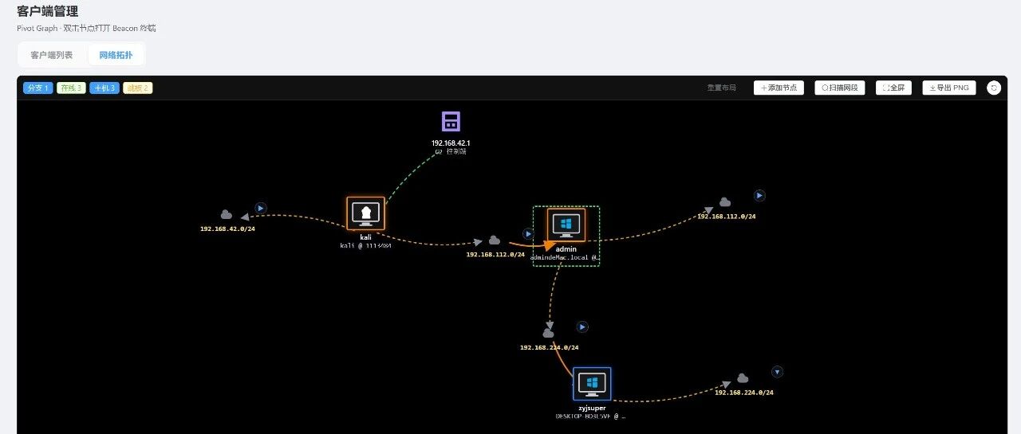Image resolution: width=1021 pixels, height=434 pixels.
Task: Click the 192.168.112.0/24 cloud beyond admin node
Action: pyautogui.click(x=725, y=202)
